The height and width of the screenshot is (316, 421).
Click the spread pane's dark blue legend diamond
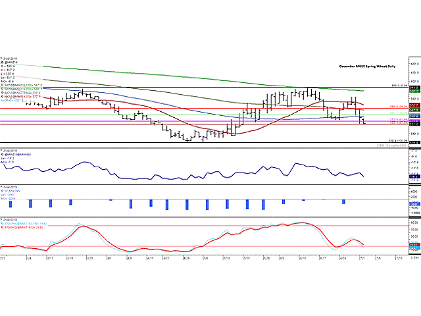pos(2,155)
